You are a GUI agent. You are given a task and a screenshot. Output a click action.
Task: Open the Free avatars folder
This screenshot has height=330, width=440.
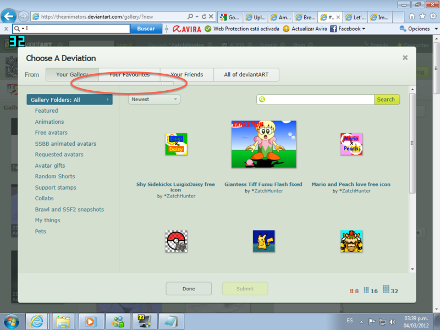(x=51, y=133)
